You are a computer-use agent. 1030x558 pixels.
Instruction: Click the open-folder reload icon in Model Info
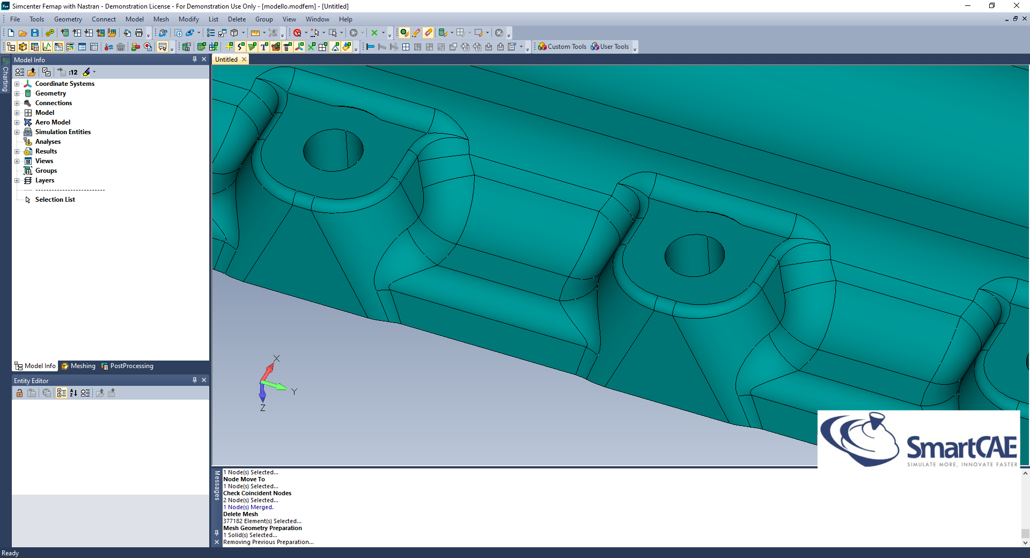32,72
